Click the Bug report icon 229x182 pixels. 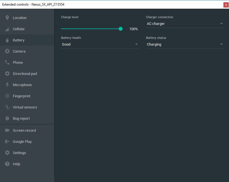pyautogui.click(x=7, y=118)
